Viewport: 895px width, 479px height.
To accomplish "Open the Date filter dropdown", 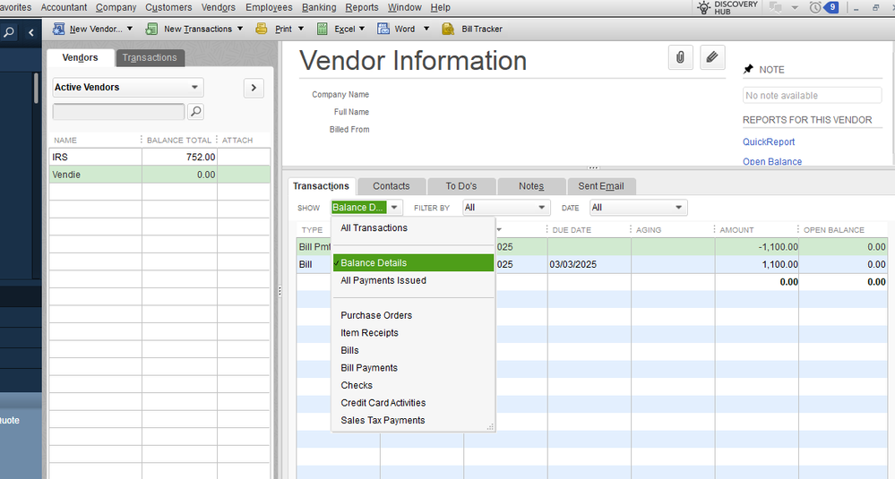I will click(638, 208).
